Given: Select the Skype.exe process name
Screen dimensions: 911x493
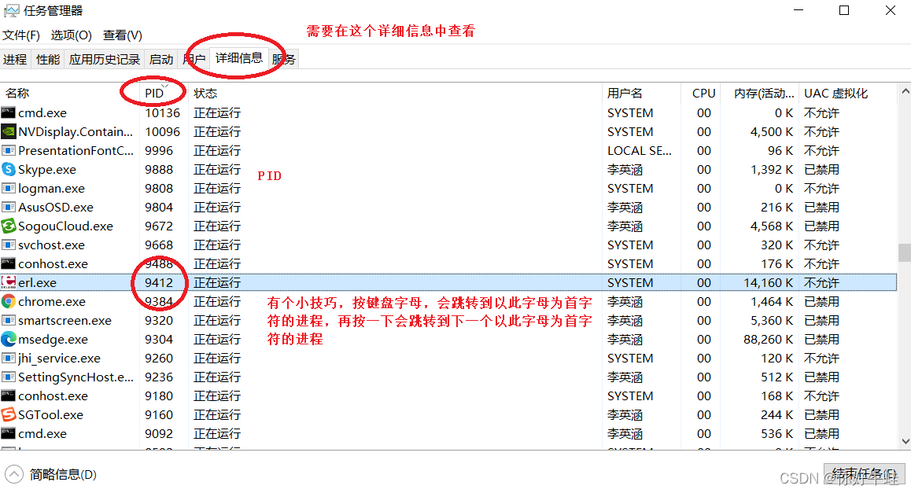Looking at the screenshot, I should [x=47, y=170].
